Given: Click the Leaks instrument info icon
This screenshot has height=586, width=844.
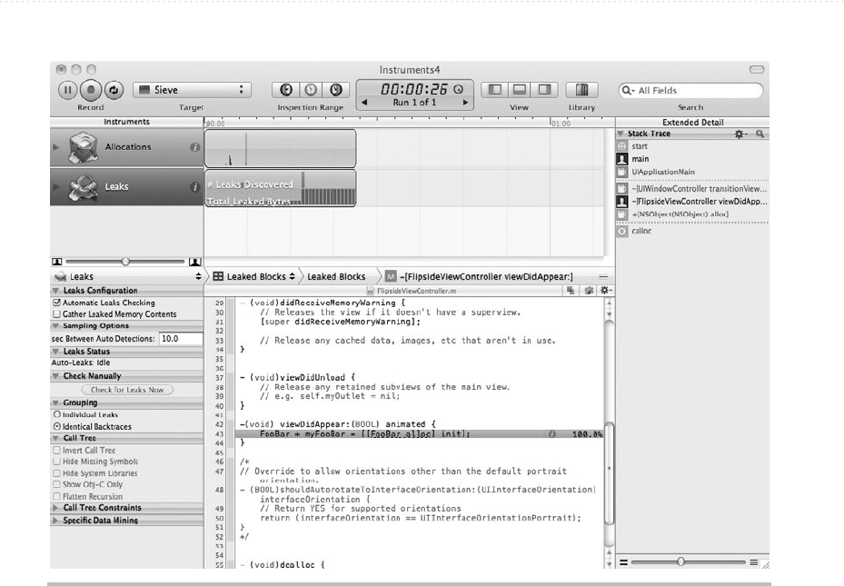Looking at the screenshot, I should coord(194,187).
